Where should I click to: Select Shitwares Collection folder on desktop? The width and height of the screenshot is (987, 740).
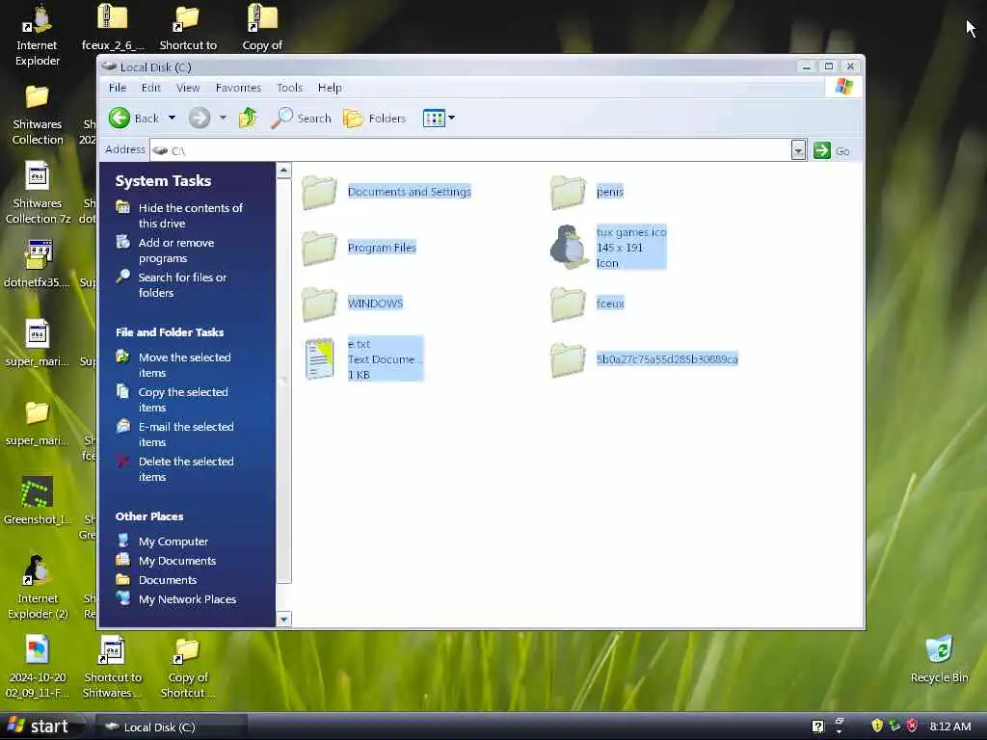38,116
